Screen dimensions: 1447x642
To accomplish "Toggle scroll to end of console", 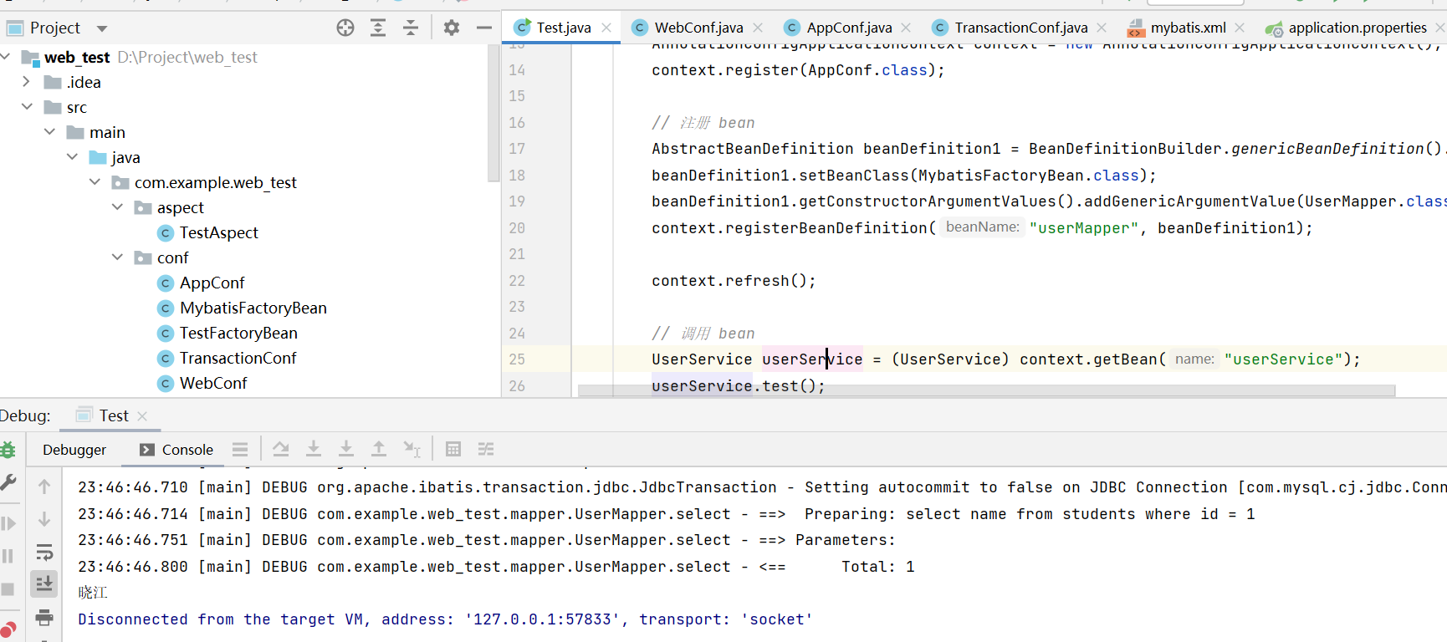I will click(44, 583).
